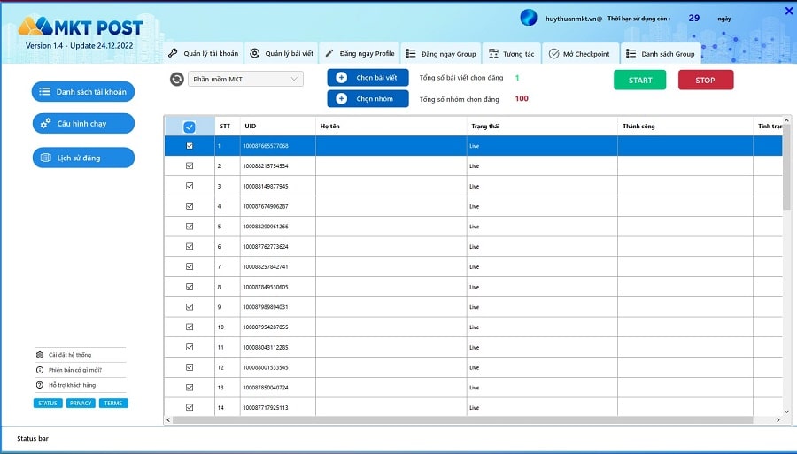Click the refresh icon beside Phần mềm MKT dropdown
Screen dimensions: 797x454
pos(177,80)
